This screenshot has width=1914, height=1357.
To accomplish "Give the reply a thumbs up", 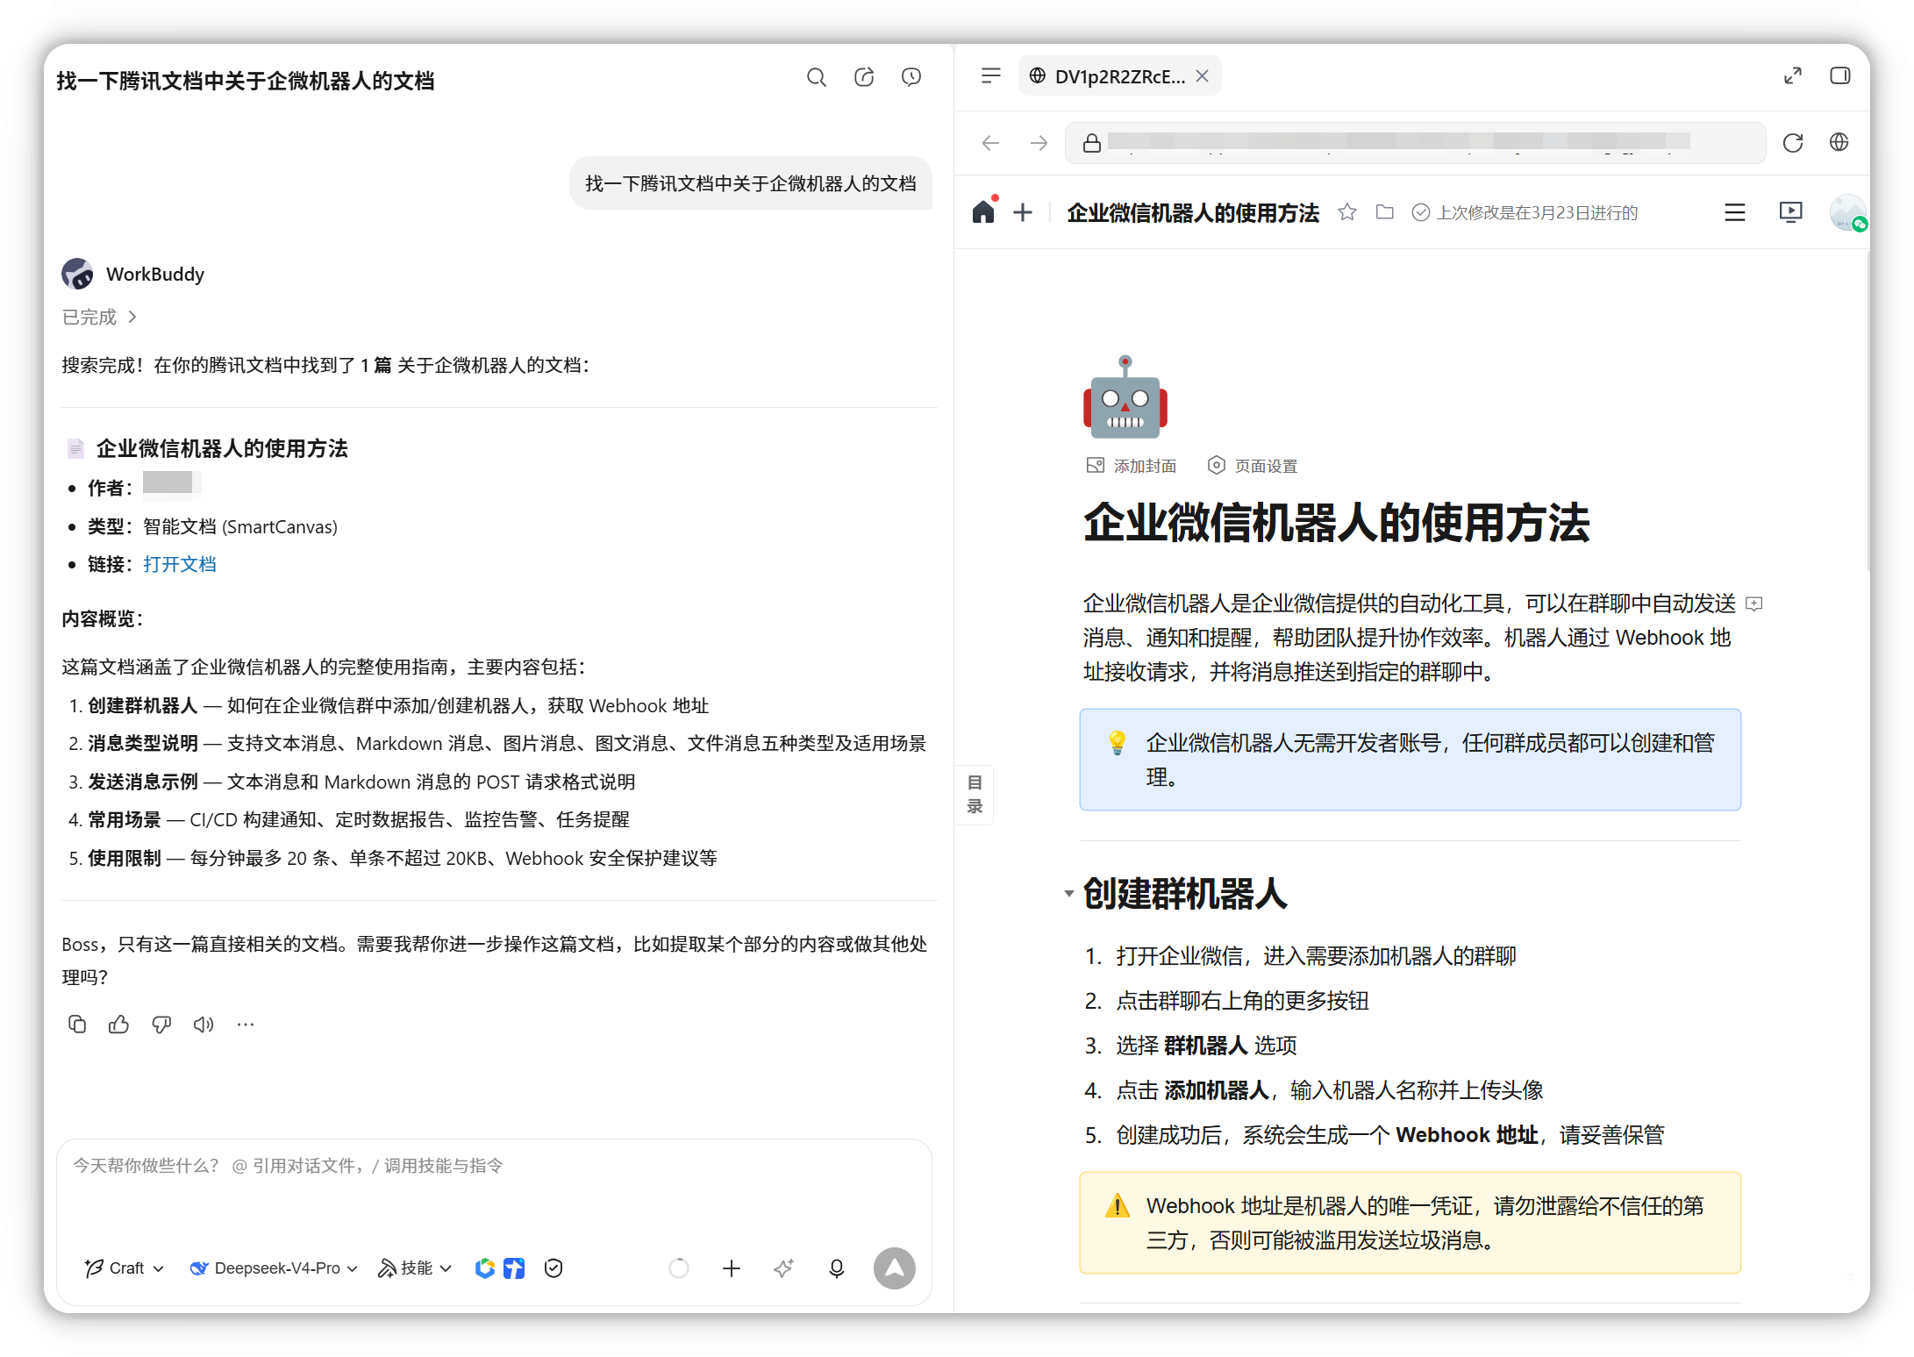I will 119,1024.
